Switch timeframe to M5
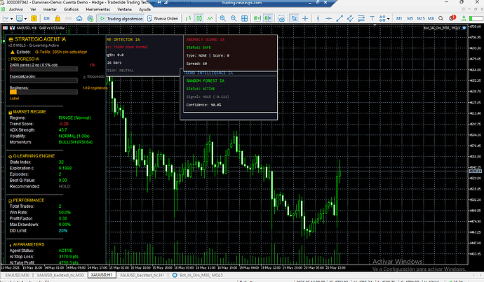 [410, 18]
